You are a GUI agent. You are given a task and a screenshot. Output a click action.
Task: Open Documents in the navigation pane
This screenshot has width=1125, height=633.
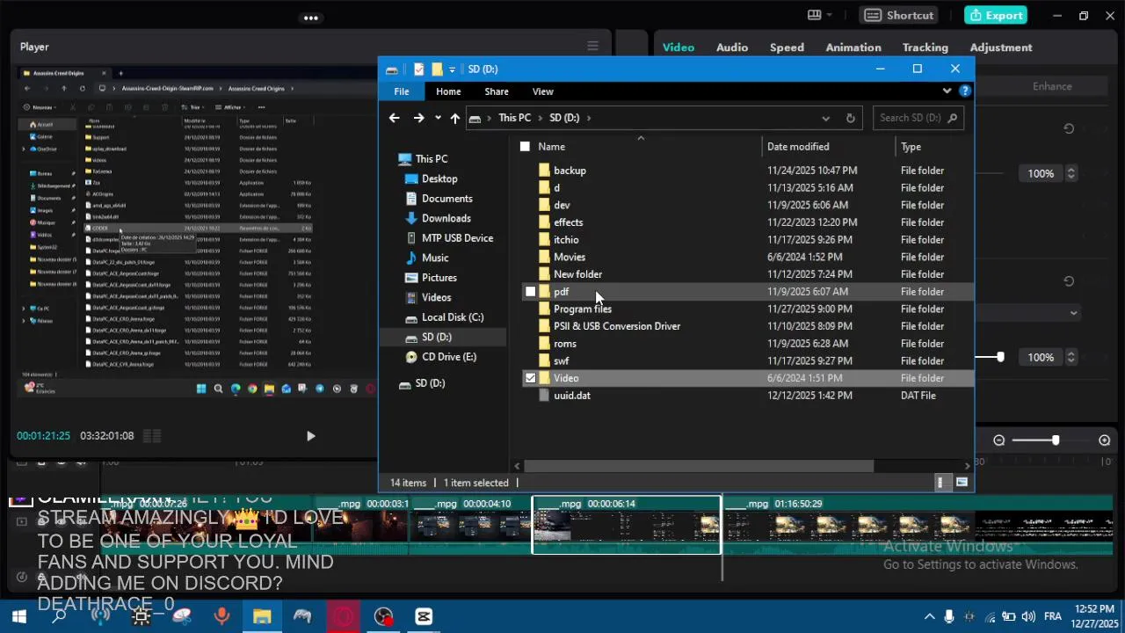tap(446, 199)
